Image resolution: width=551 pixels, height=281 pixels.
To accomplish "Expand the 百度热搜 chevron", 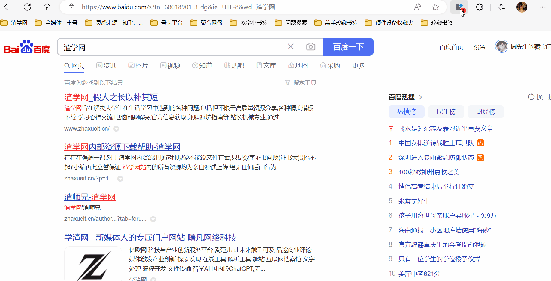I will 420,97.
